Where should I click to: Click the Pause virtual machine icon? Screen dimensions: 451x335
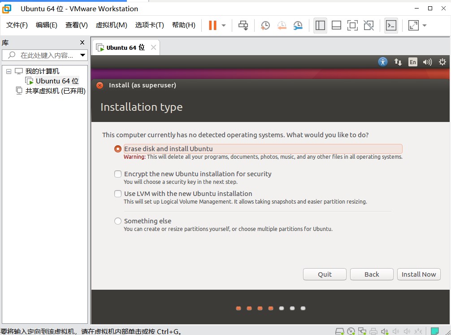(x=212, y=26)
